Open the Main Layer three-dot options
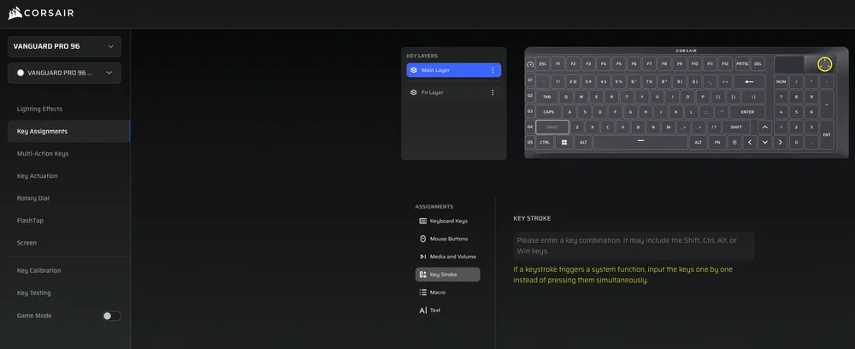 point(493,70)
